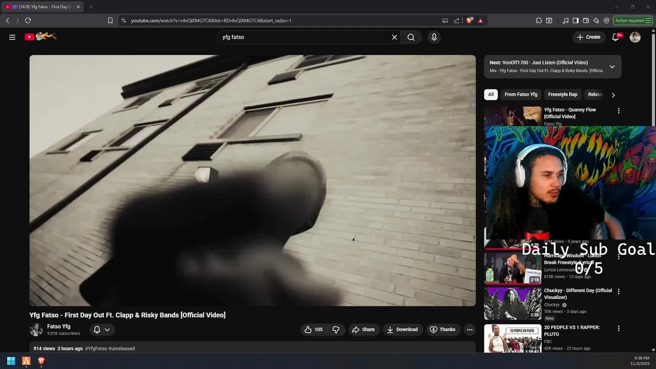Viewport: 656px width, 369px height.
Task: Open the Quanny Flow video thumbnail
Action: point(512,116)
